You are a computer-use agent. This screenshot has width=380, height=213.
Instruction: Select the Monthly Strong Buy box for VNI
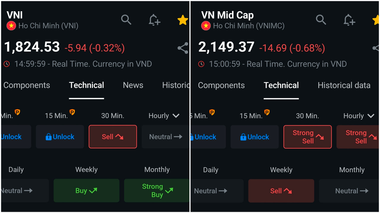point(157,191)
